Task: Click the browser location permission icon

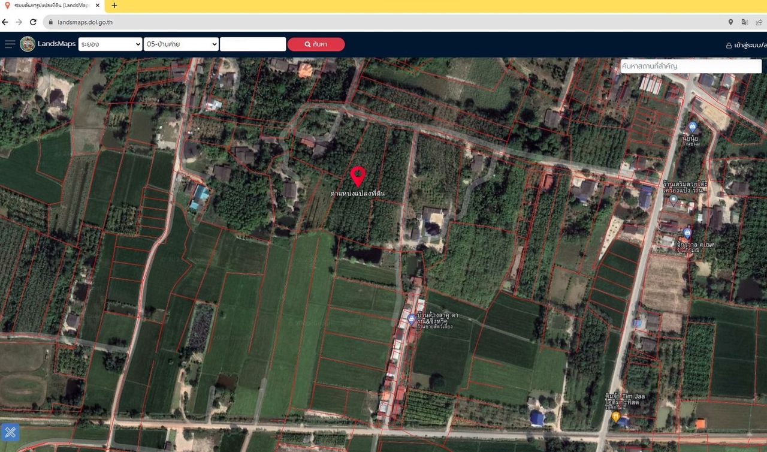Action: pyautogui.click(x=730, y=22)
